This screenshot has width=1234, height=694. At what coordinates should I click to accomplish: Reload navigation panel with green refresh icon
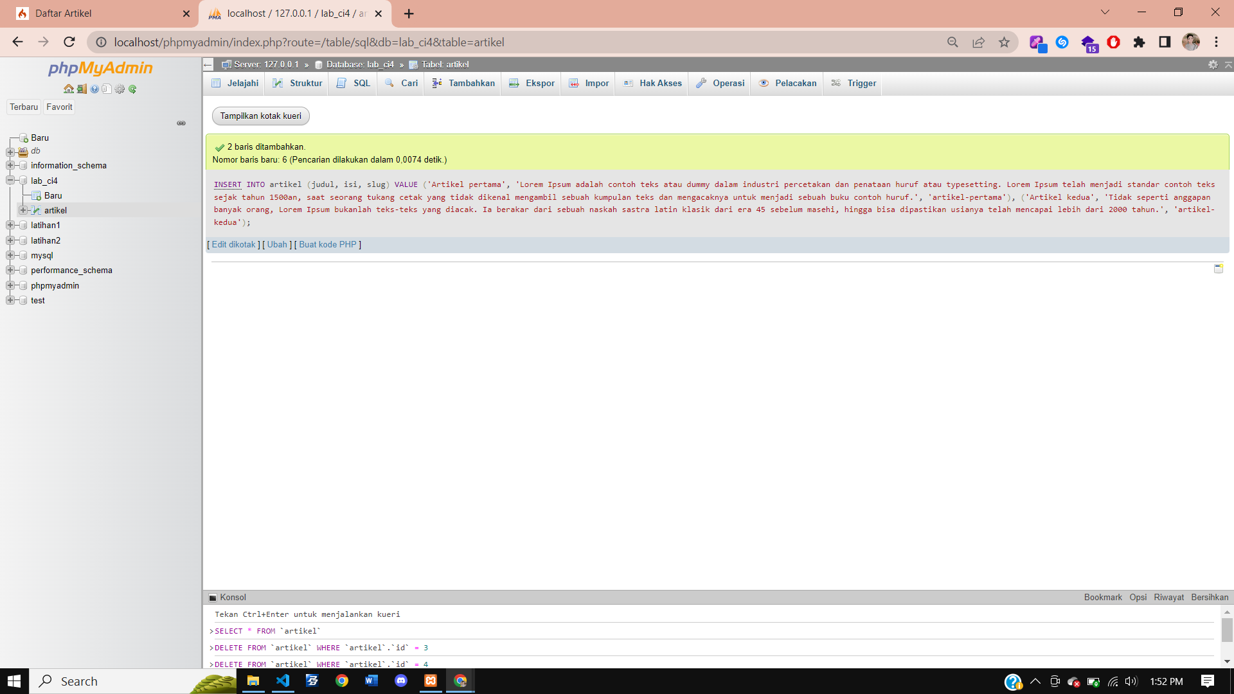click(x=132, y=89)
